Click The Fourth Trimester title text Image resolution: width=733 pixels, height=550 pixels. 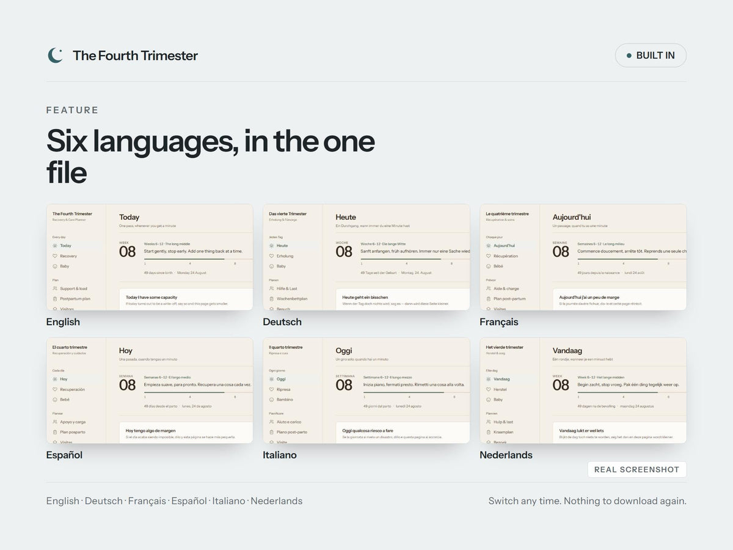pos(135,56)
